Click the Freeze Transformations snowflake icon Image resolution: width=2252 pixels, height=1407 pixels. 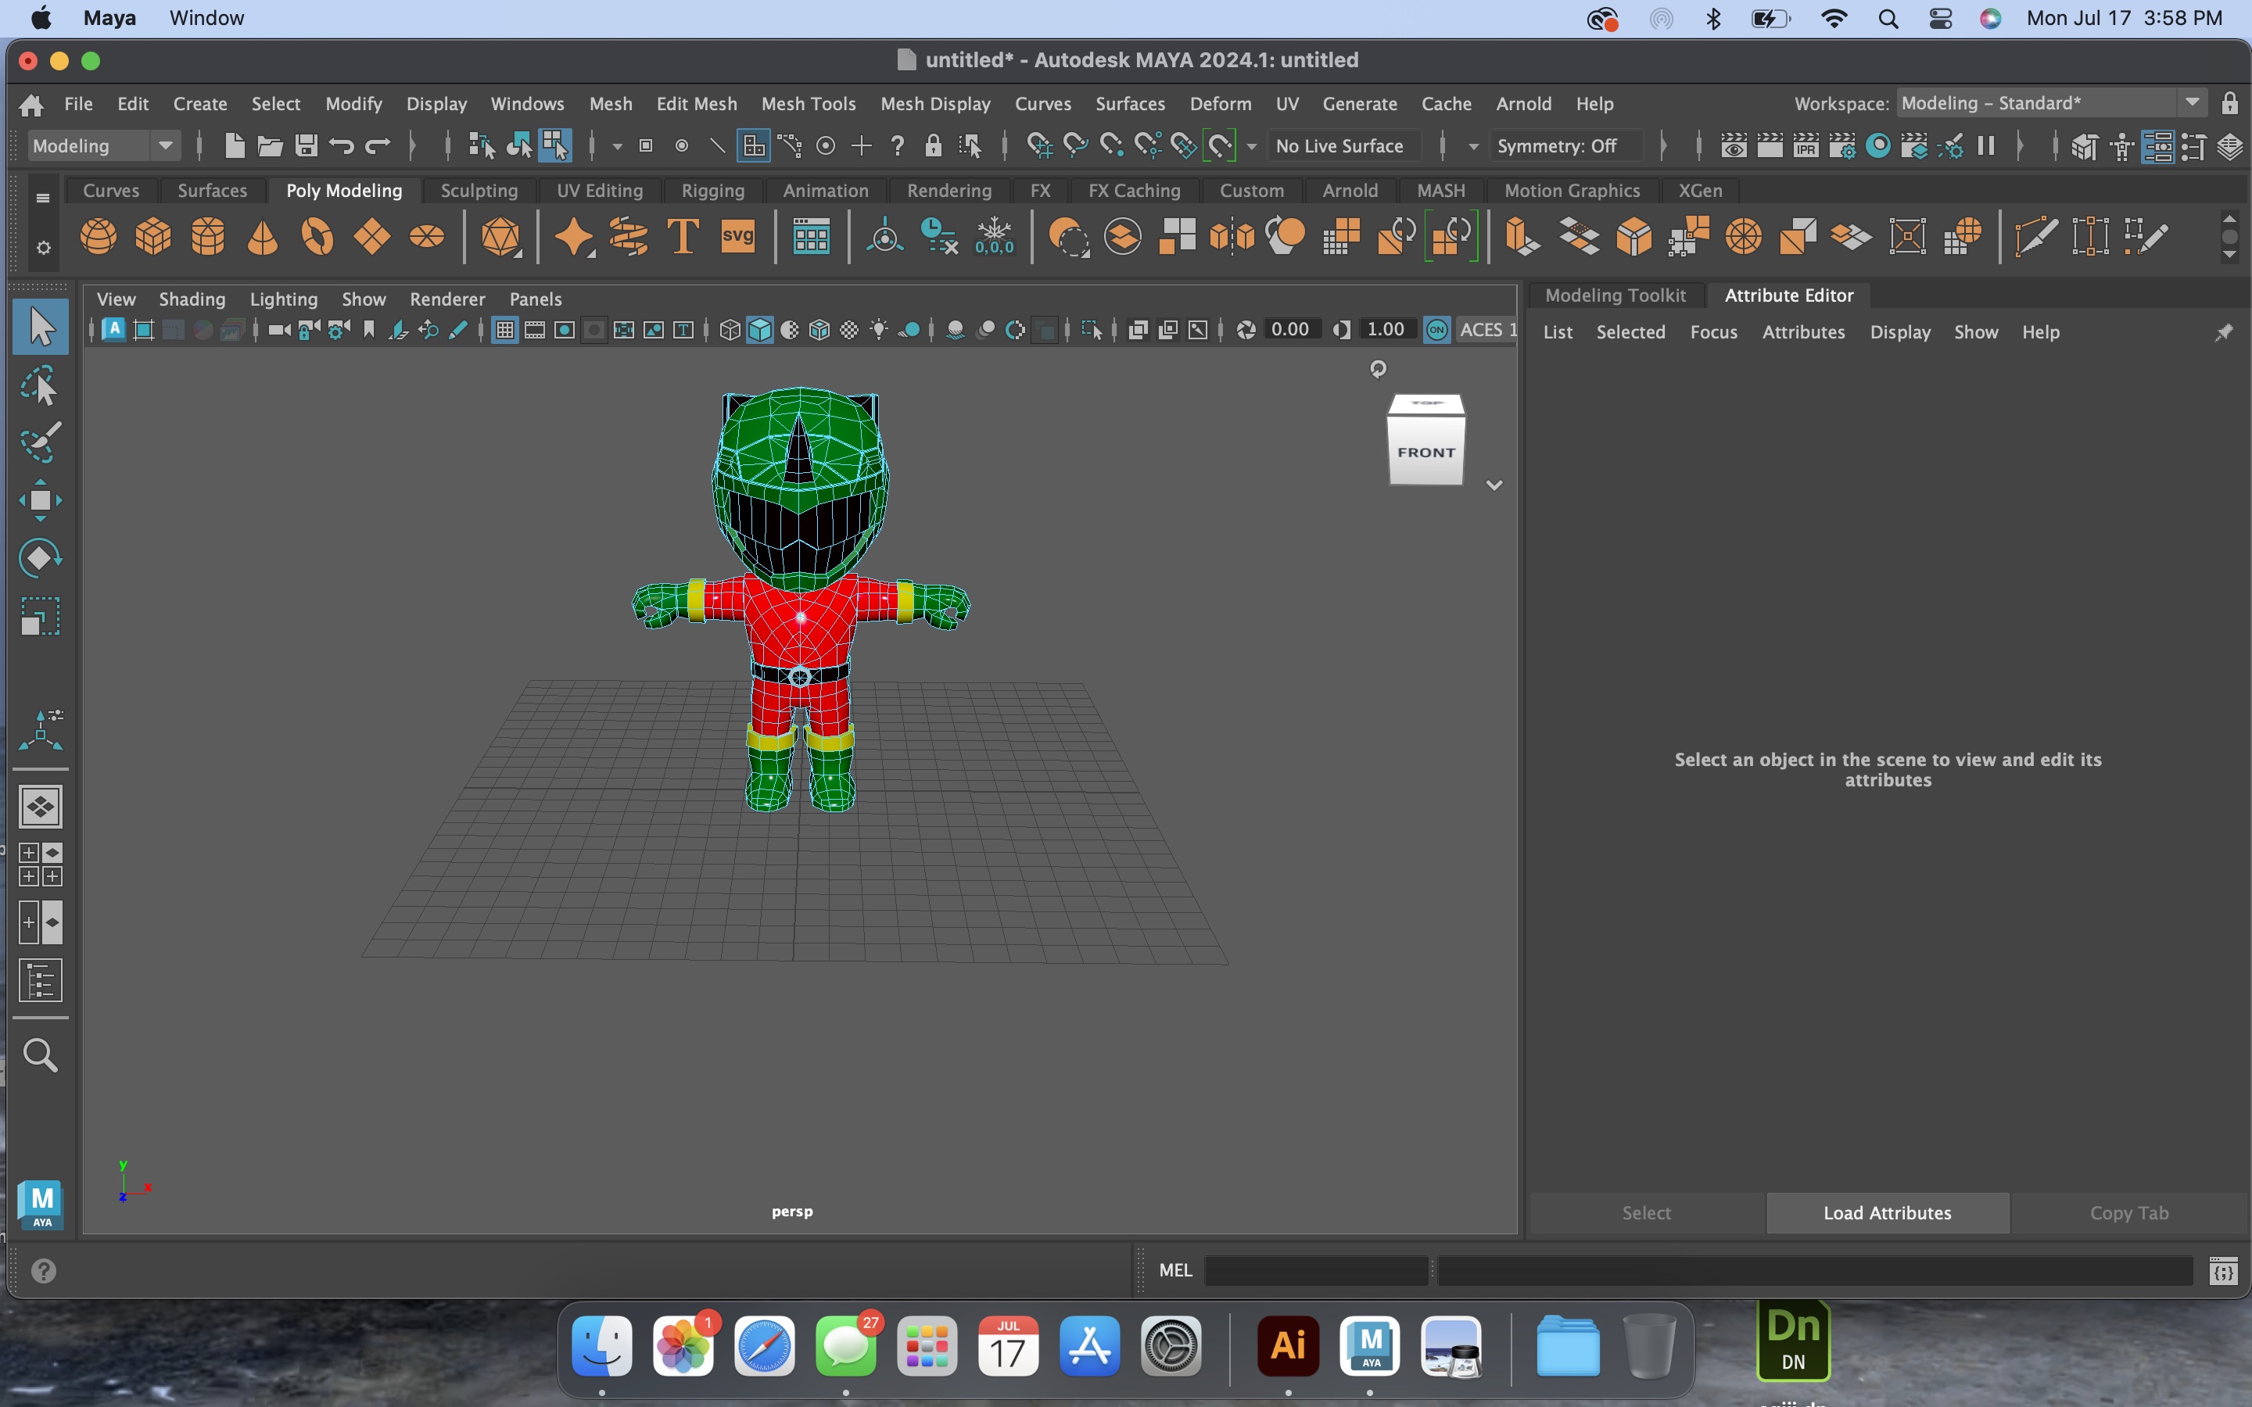tap(995, 236)
